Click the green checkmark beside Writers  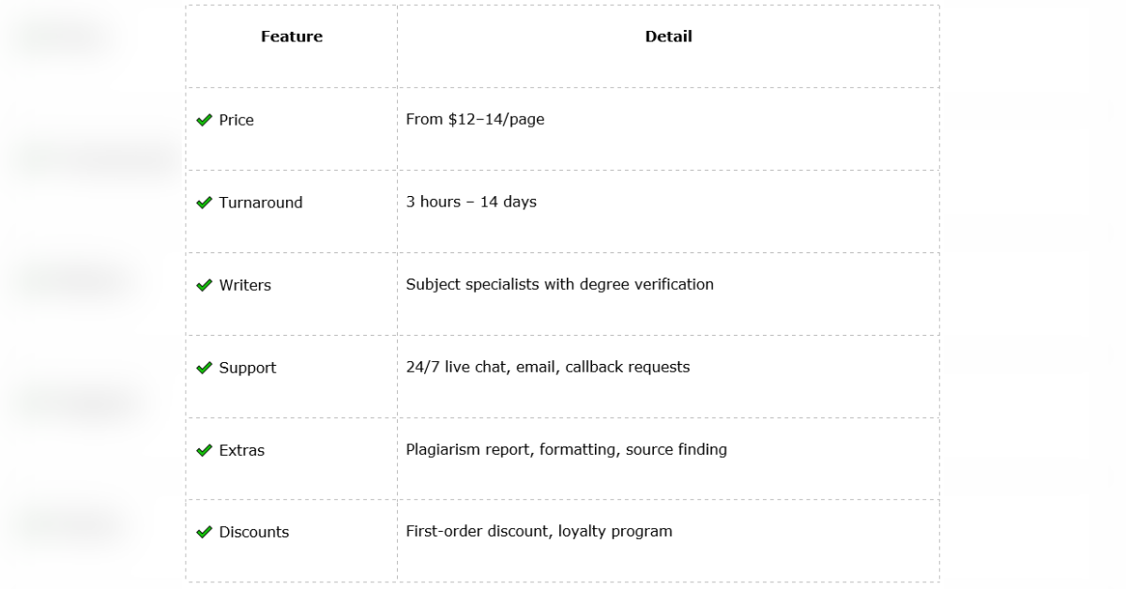[x=204, y=285]
